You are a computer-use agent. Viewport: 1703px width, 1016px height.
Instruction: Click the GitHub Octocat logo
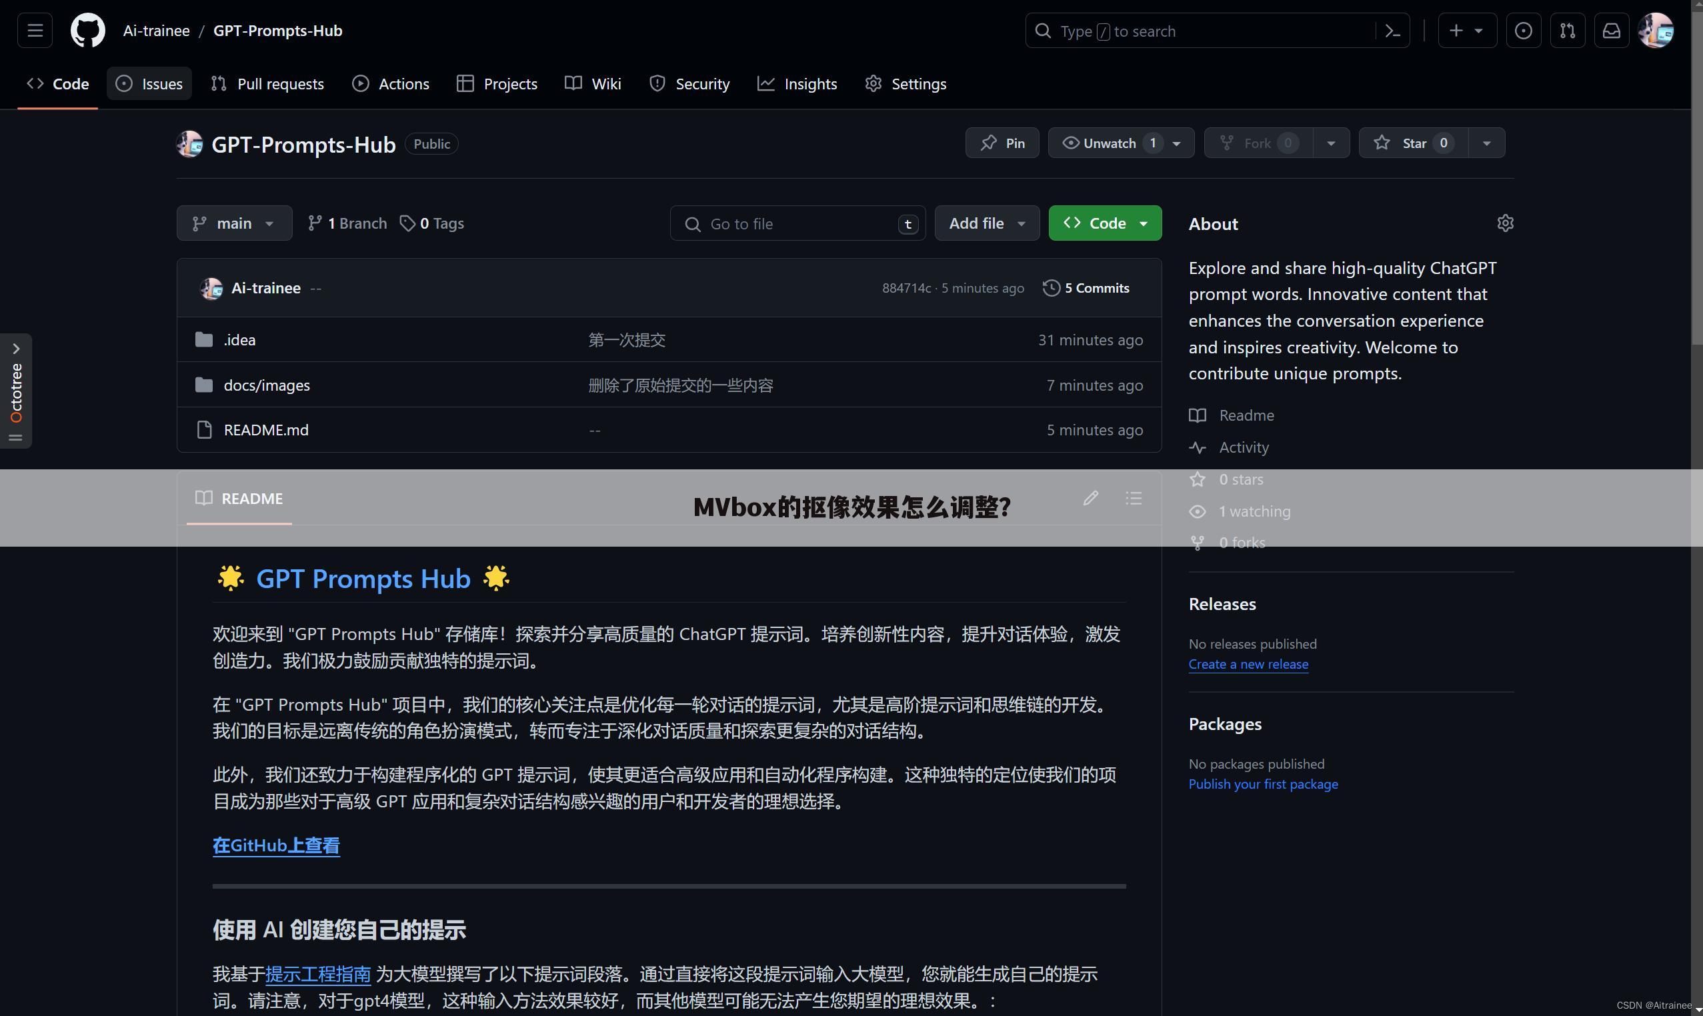pos(87,31)
